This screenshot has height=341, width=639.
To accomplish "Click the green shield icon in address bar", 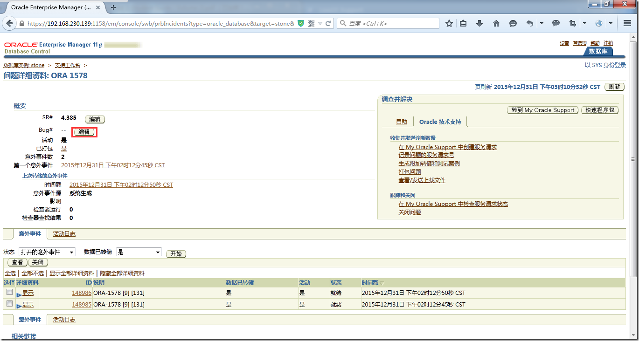I will (x=301, y=23).
